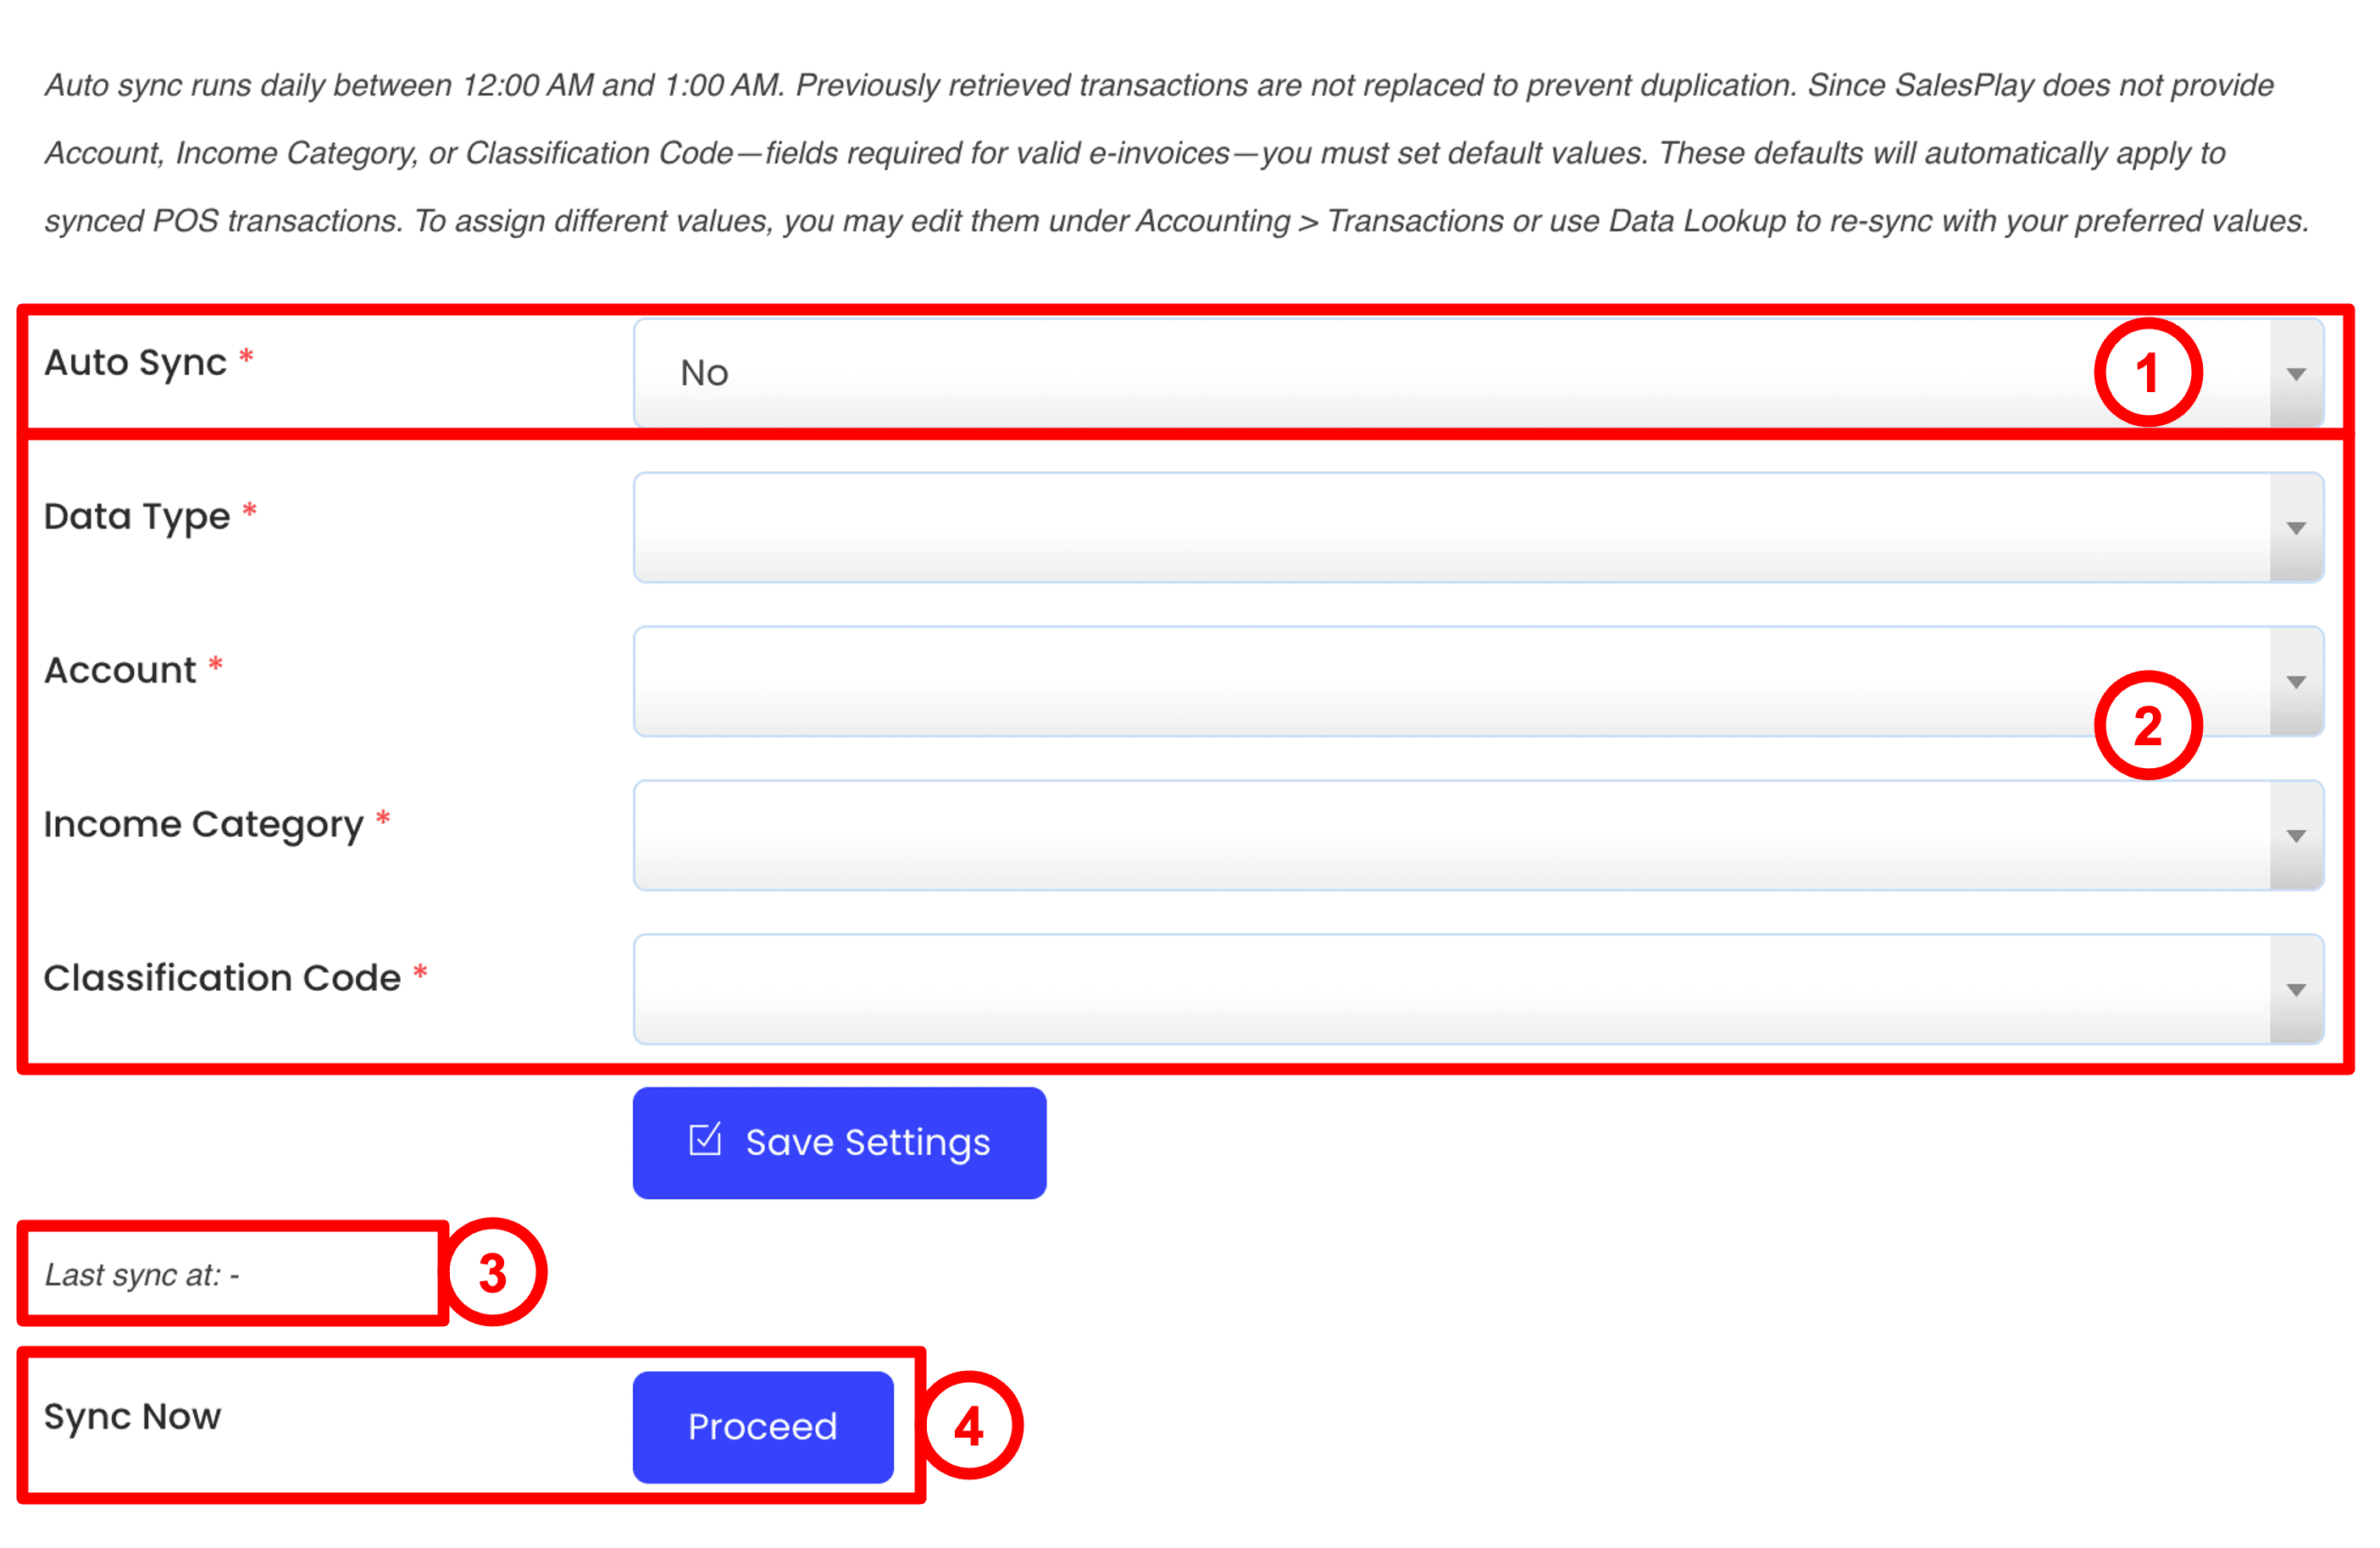Open the Classification Code dropdown arrow
Screen dimensions: 2380x1548
(2296, 989)
